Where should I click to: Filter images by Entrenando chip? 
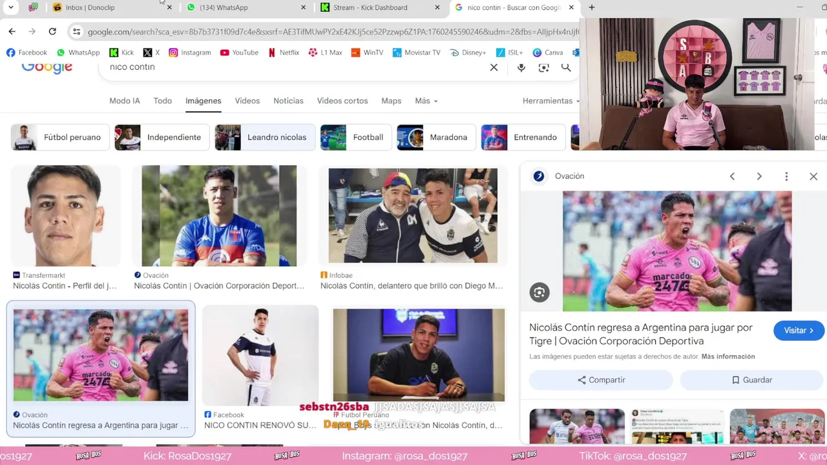[523, 138]
